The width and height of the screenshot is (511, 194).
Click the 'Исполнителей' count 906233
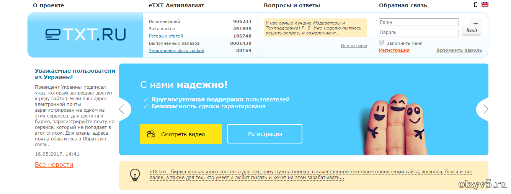point(242,21)
